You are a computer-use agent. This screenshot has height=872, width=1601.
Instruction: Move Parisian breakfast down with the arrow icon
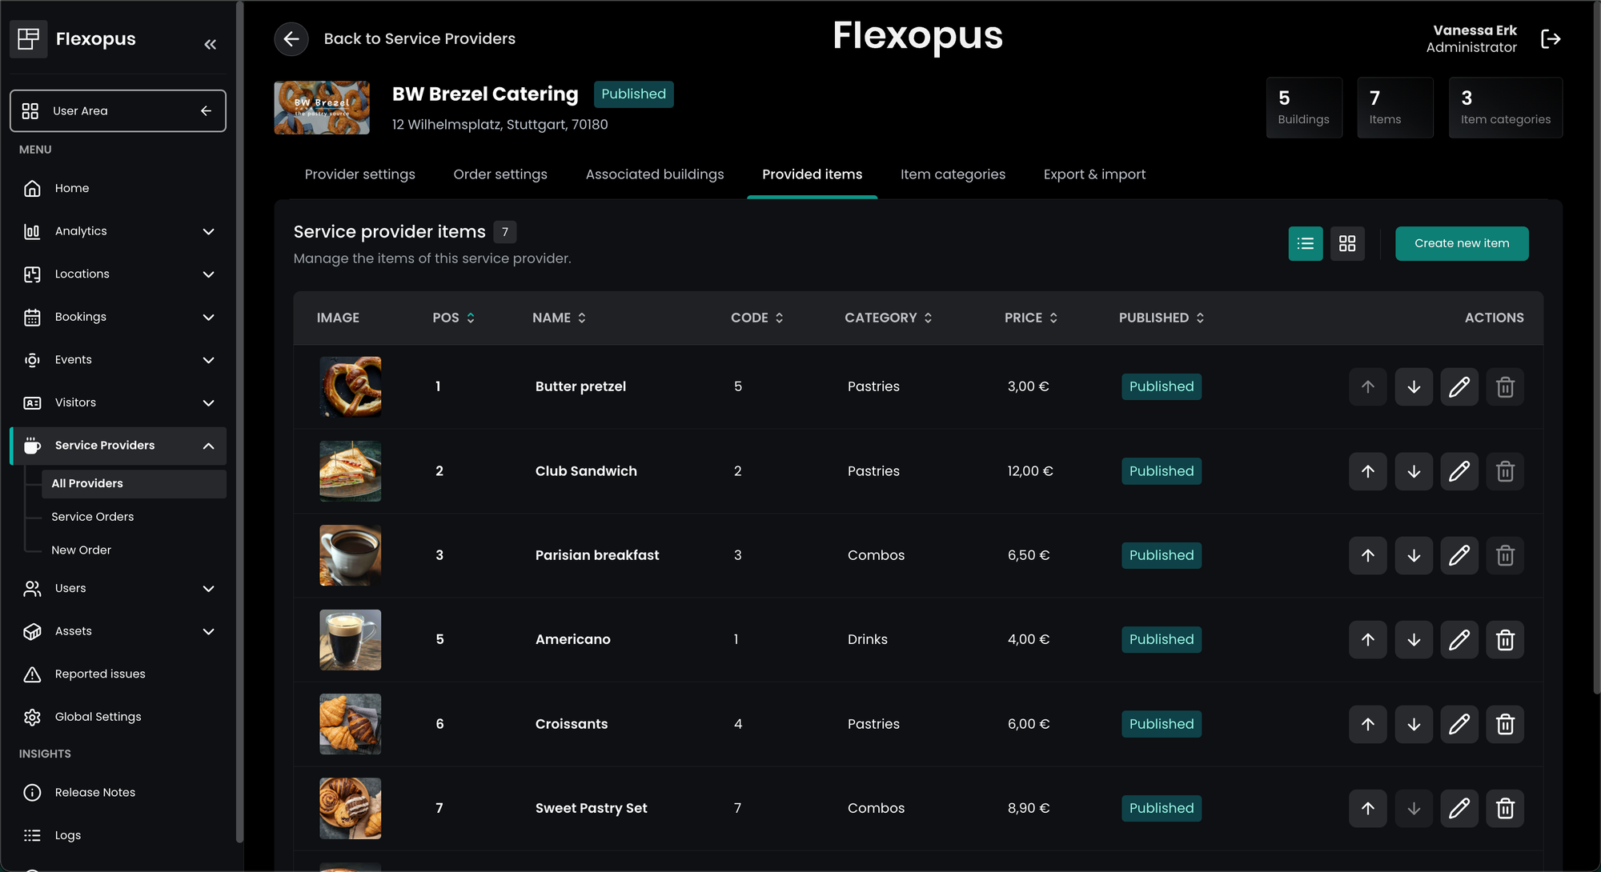[x=1414, y=555]
